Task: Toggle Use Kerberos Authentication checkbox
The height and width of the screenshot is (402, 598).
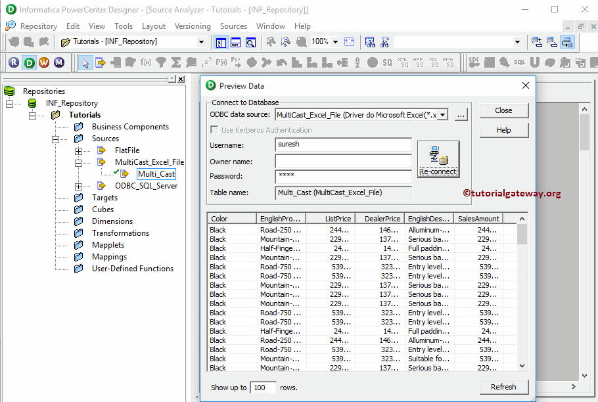Action: tap(214, 130)
